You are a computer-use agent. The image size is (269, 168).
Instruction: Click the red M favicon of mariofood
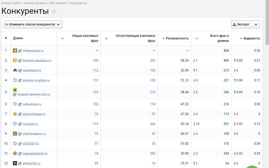[15, 70]
